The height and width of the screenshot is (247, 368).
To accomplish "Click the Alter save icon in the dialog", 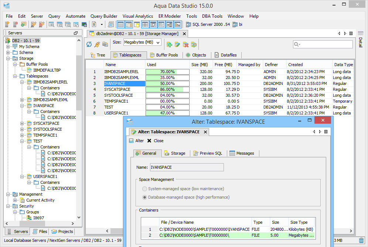I will pyautogui.click(x=131, y=141).
